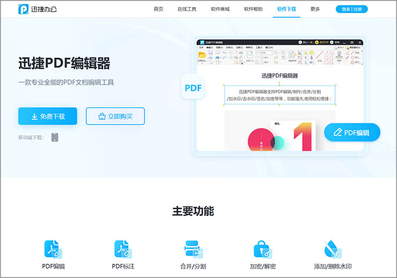Click the red line tool in editor preview
397x278 pixels.
point(319,55)
